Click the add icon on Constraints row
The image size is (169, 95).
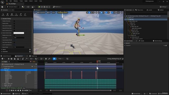click(30, 52)
